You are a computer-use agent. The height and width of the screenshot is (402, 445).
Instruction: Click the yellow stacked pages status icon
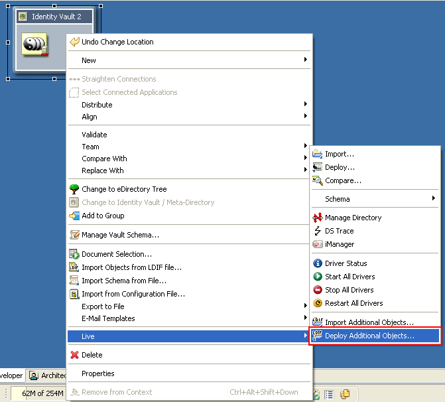345,394
